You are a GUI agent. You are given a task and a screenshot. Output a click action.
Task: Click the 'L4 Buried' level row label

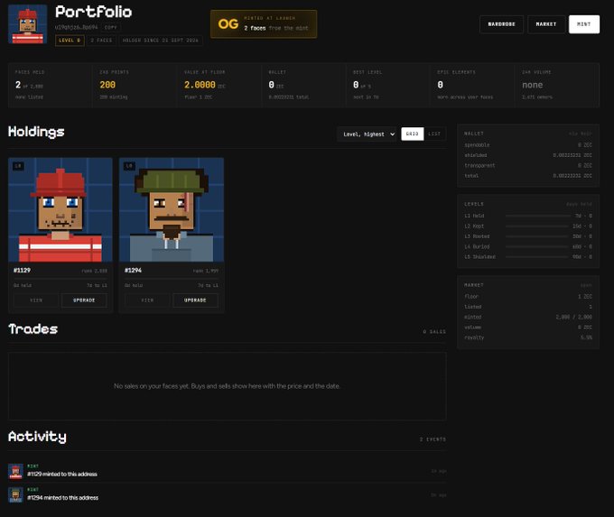click(x=477, y=246)
